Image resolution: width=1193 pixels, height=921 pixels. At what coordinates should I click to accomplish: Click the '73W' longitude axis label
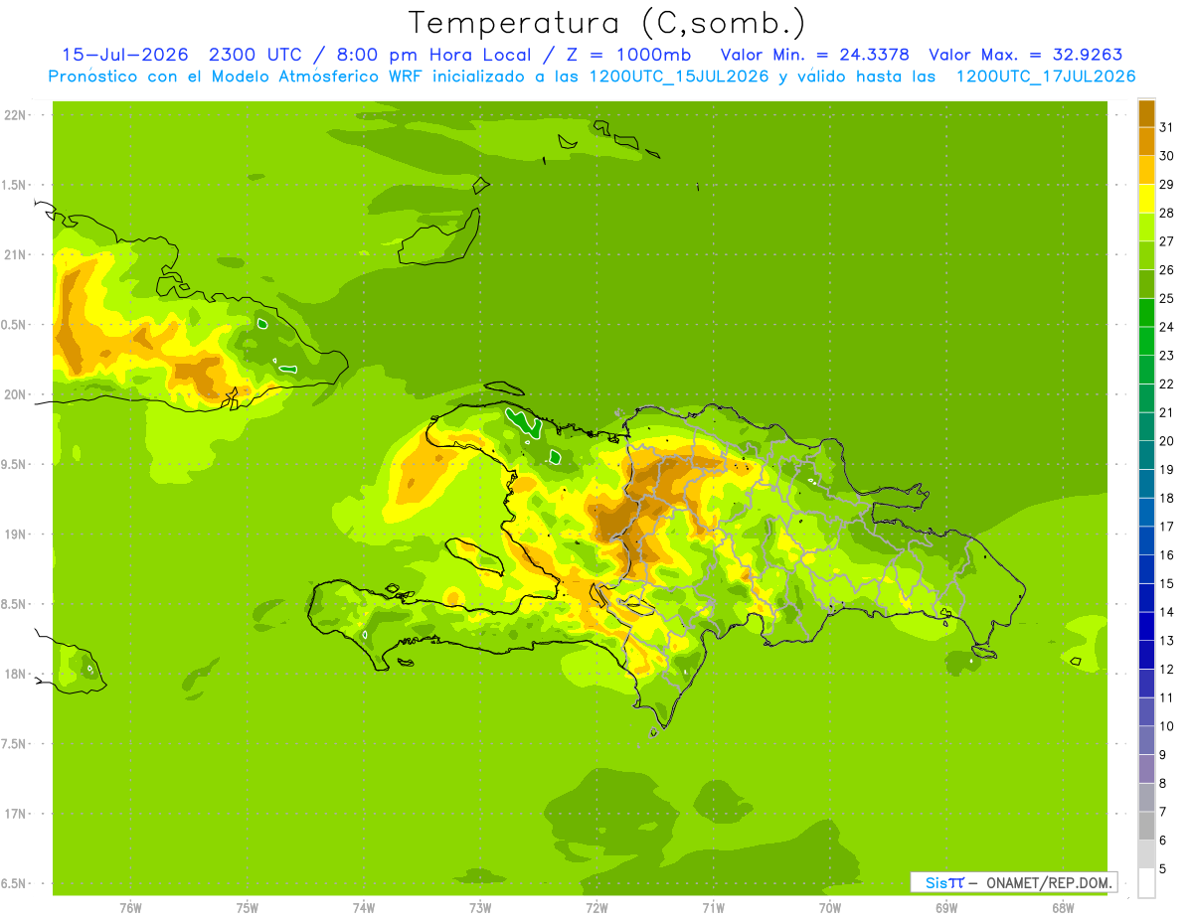[x=480, y=909]
